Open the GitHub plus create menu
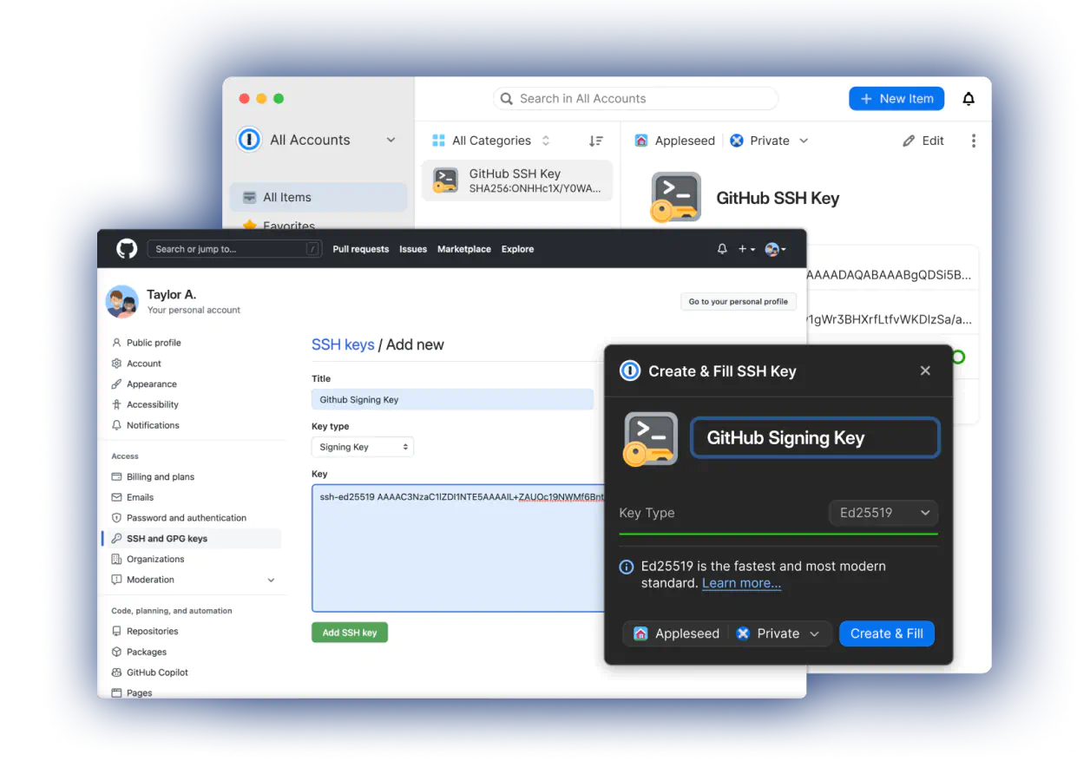Screen dimensions: 1090x774 tap(746, 249)
